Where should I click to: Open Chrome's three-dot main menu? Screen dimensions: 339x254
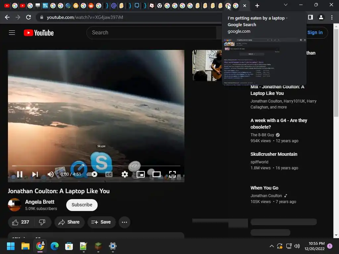tap(332, 17)
